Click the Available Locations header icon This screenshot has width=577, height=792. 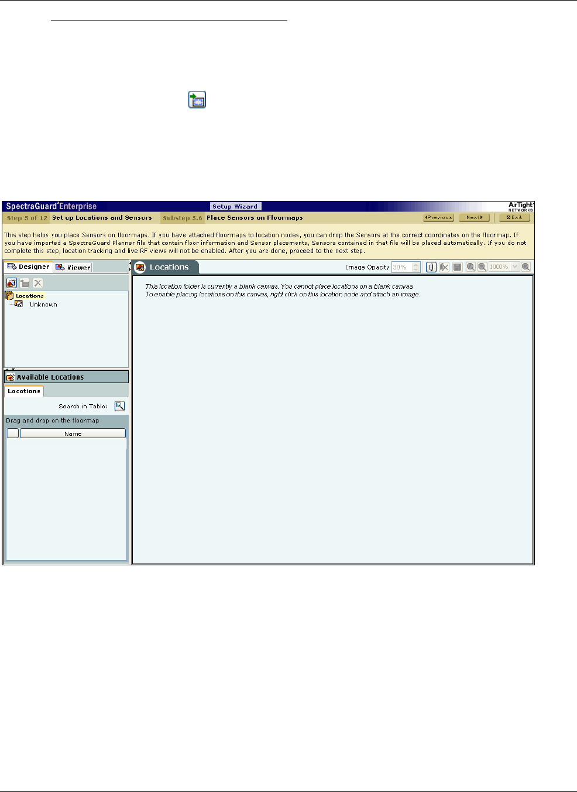click(10, 377)
